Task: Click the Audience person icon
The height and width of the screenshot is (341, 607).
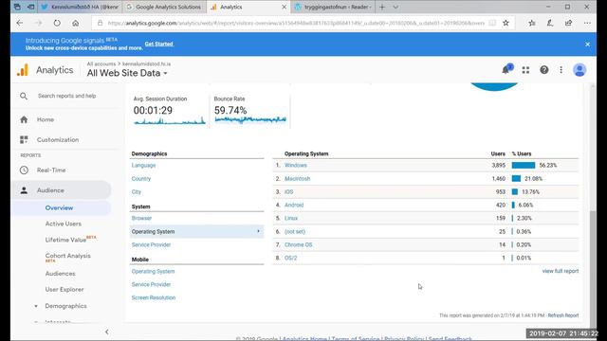Action: tap(24, 190)
